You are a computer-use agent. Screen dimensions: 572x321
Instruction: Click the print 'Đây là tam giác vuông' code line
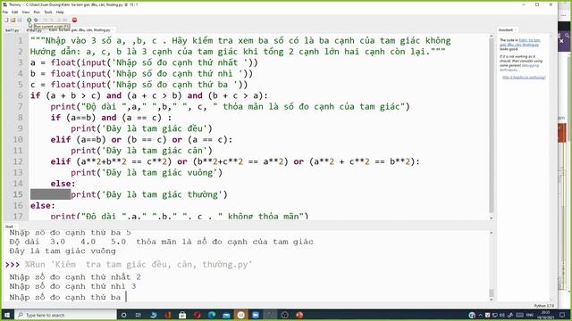[147, 172]
